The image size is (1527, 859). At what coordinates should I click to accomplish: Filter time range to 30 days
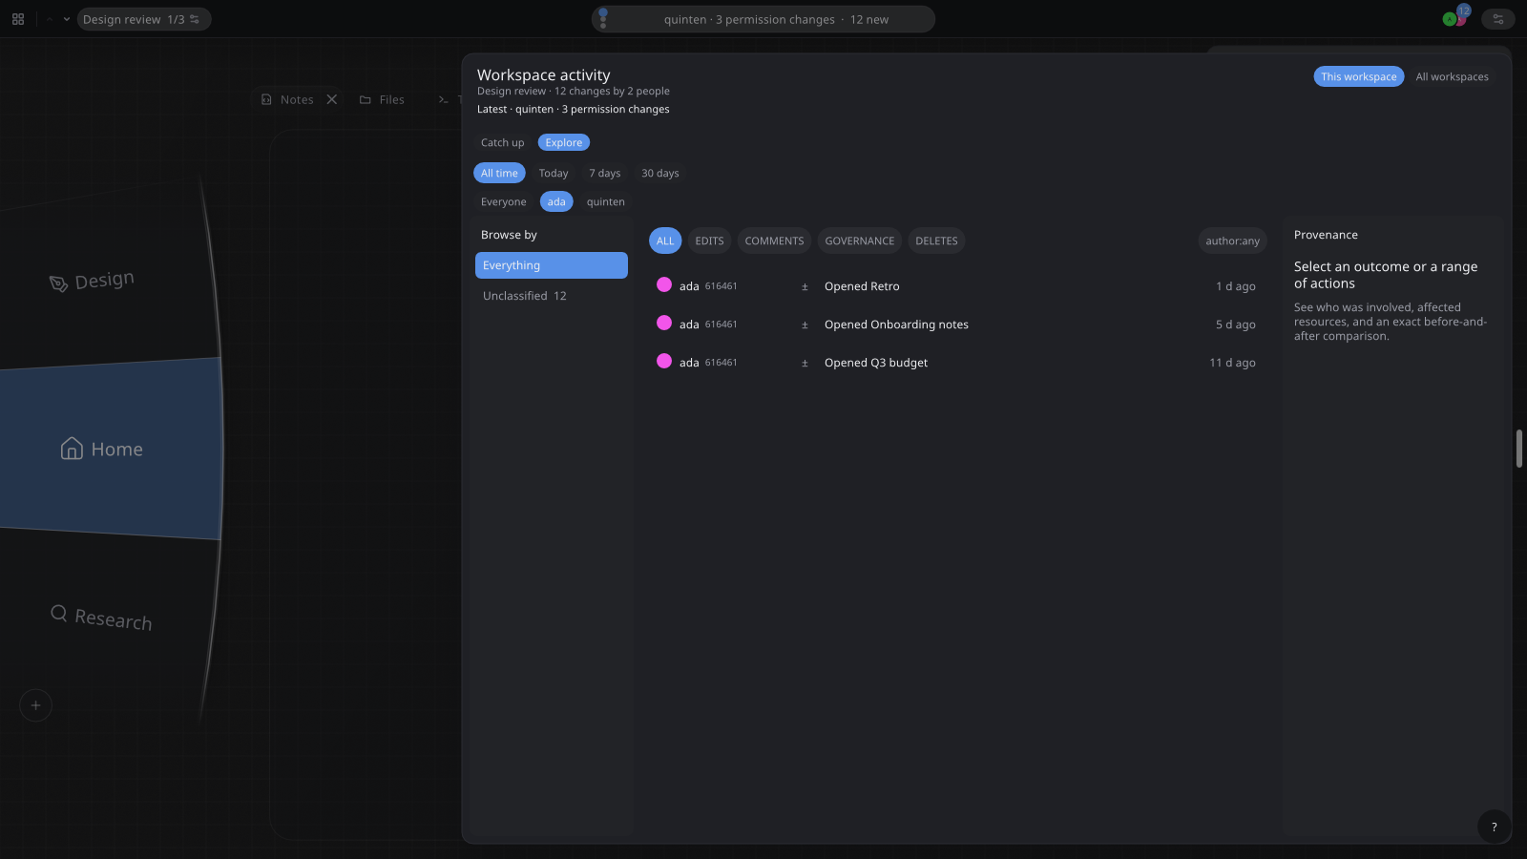click(x=660, y=173)
